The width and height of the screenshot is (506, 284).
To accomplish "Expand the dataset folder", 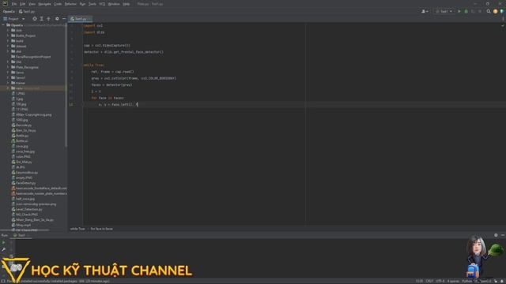I will 8,46.
